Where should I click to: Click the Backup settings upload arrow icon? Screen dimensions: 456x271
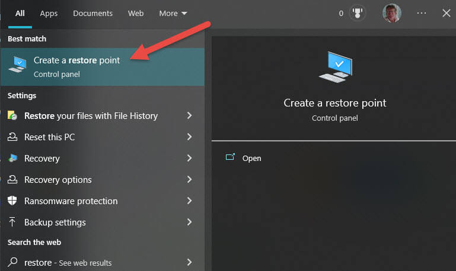[12, 222]
